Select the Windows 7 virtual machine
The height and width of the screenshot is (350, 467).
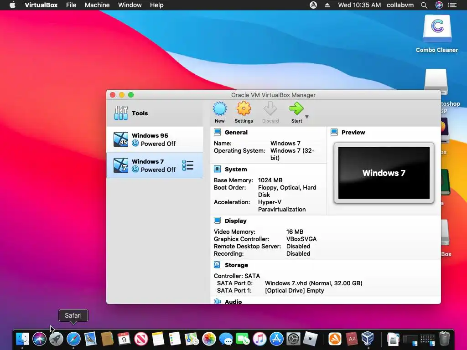pyautogui.click(x=155, y=165)
